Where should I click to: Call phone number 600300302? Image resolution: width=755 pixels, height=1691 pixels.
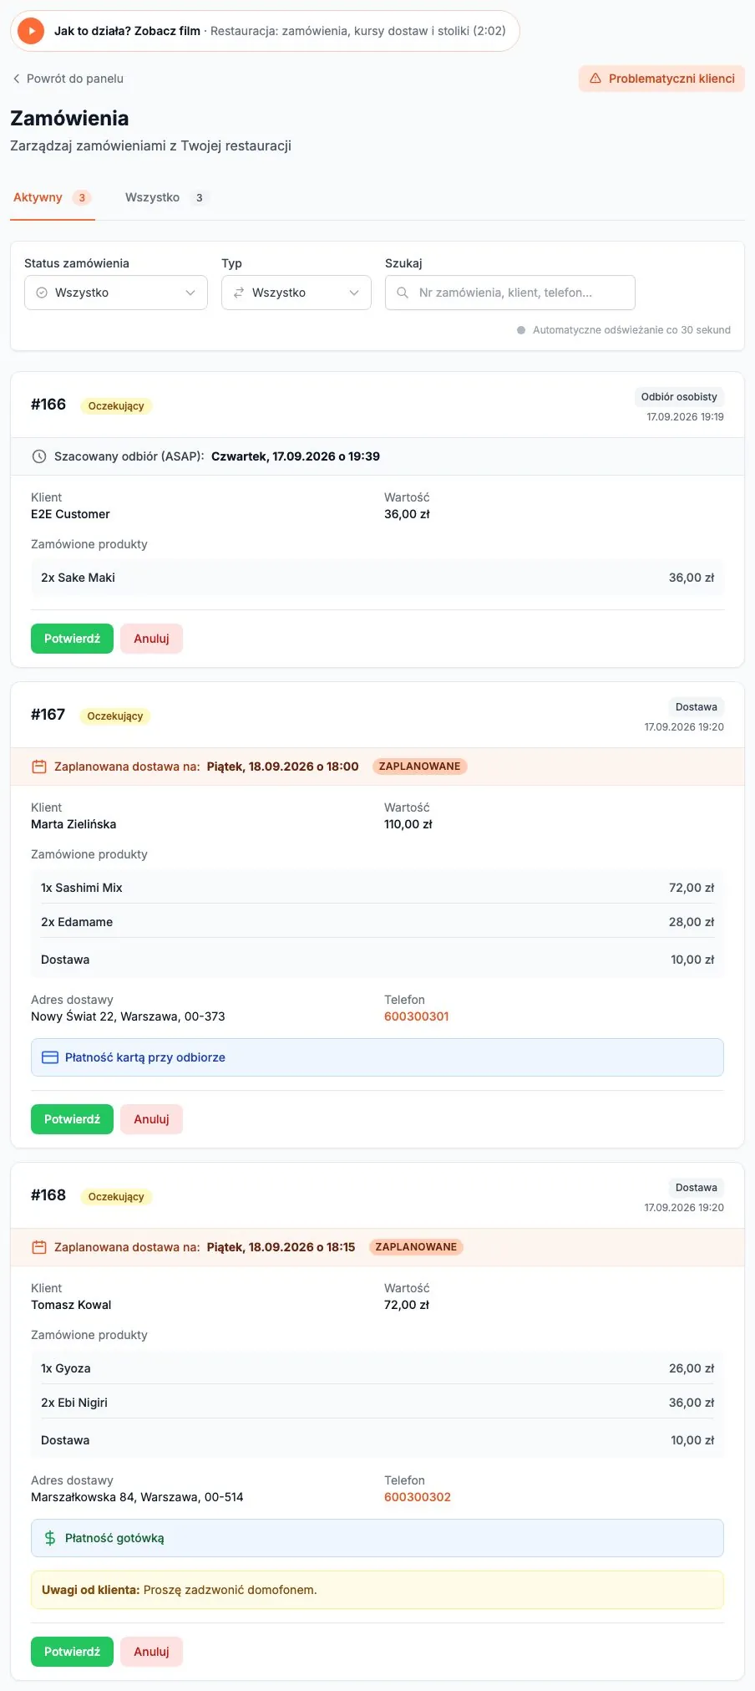pos(418,1497)
